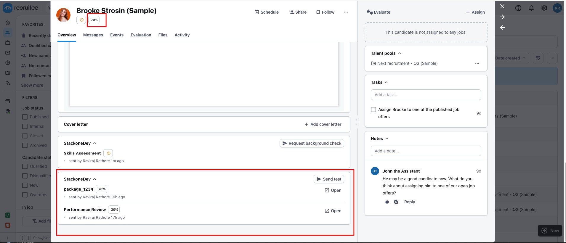566x243 pixels.
Task: Switch to the Evaluation tab
Action: click(x=141, y=35)
